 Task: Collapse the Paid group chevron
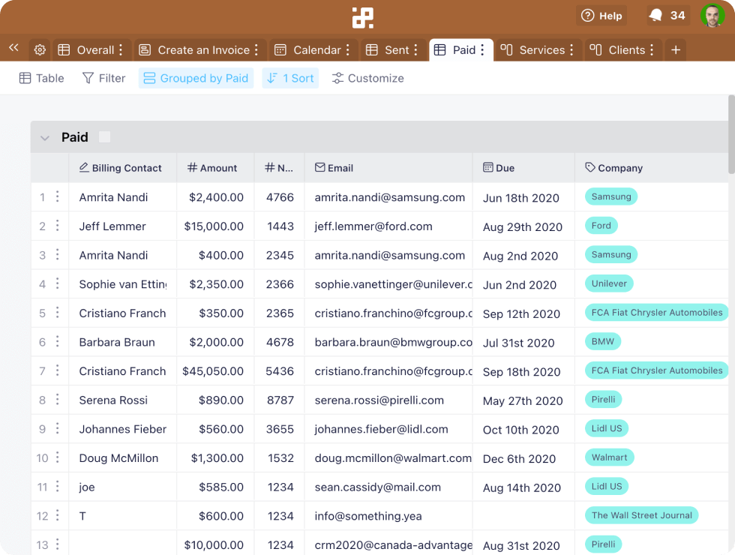pyautogui.click(x=45, y=138)
